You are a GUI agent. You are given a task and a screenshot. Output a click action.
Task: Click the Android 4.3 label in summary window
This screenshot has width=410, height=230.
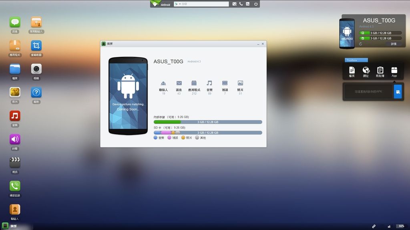(194, 61)
